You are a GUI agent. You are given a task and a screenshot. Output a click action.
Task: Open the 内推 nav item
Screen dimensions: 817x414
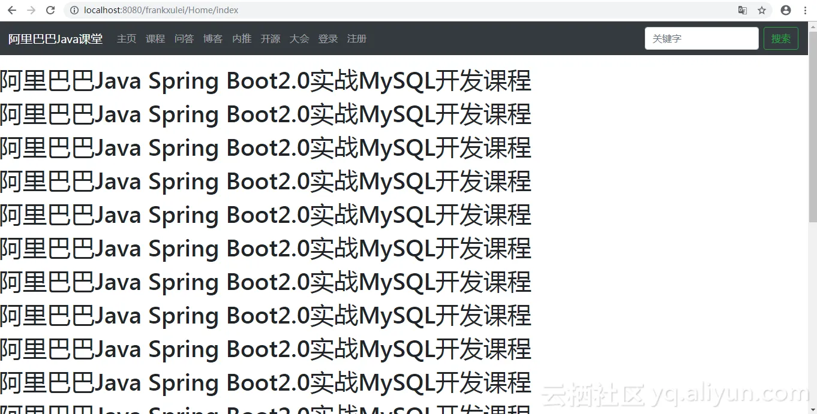click(242, 39)
